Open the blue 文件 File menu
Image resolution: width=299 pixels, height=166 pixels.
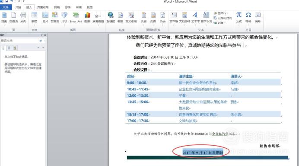[x=6, y=7]
